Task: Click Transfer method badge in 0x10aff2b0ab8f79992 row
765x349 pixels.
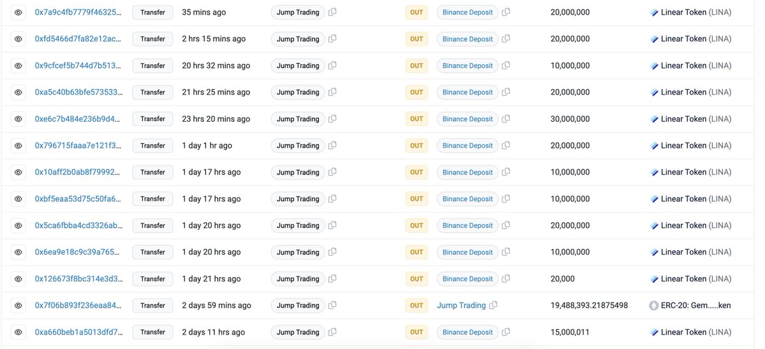Action: coord(152,172)
